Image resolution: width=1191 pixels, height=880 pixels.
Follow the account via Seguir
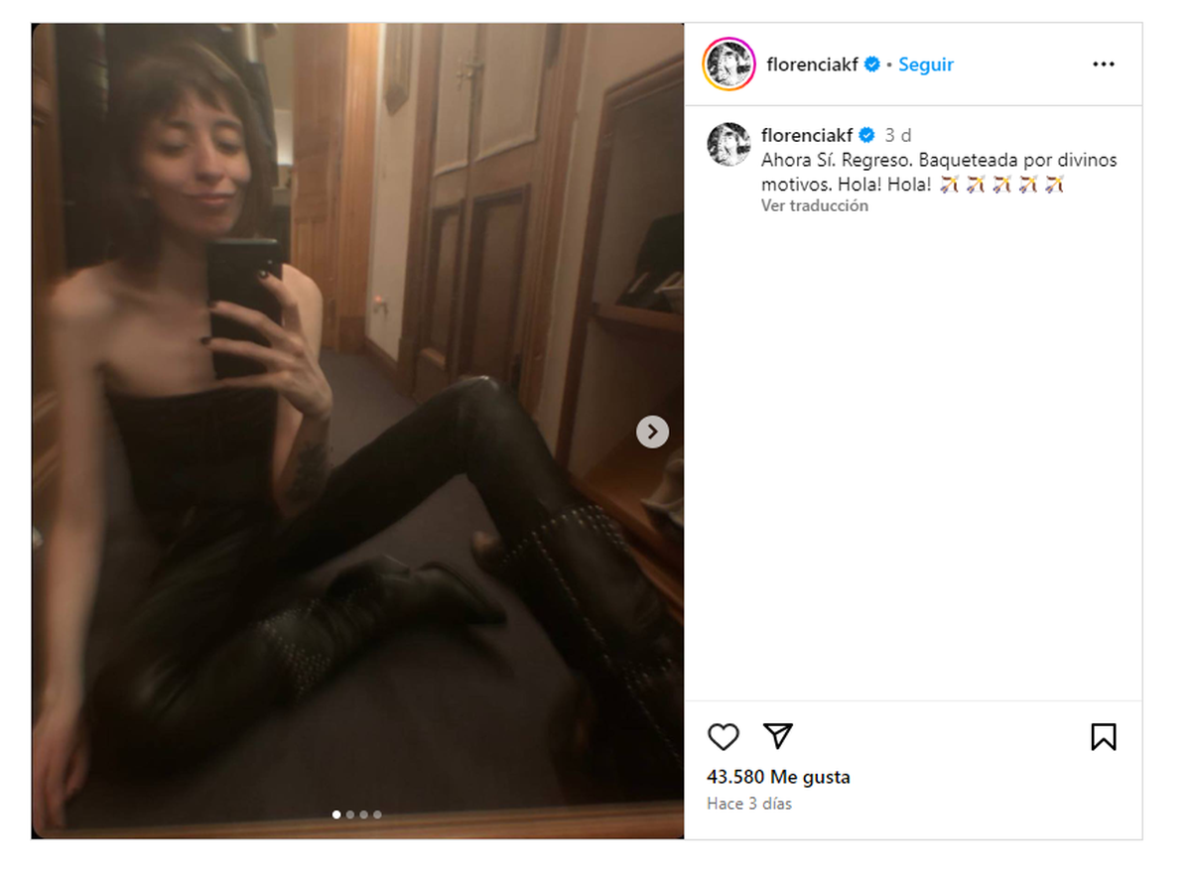point(926,64)
